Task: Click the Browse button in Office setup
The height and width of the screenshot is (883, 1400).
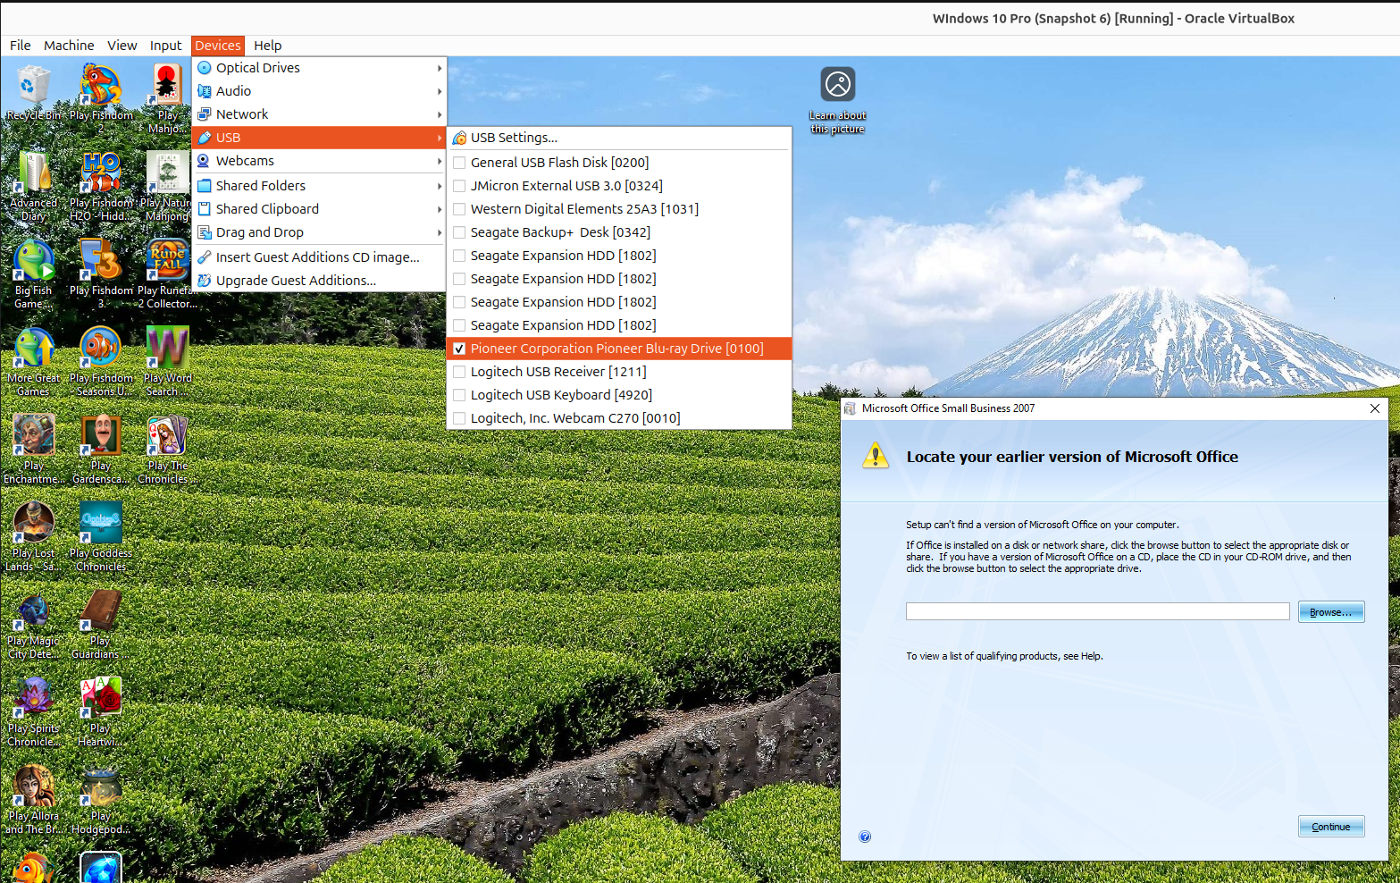Action: coord(1331,612)
